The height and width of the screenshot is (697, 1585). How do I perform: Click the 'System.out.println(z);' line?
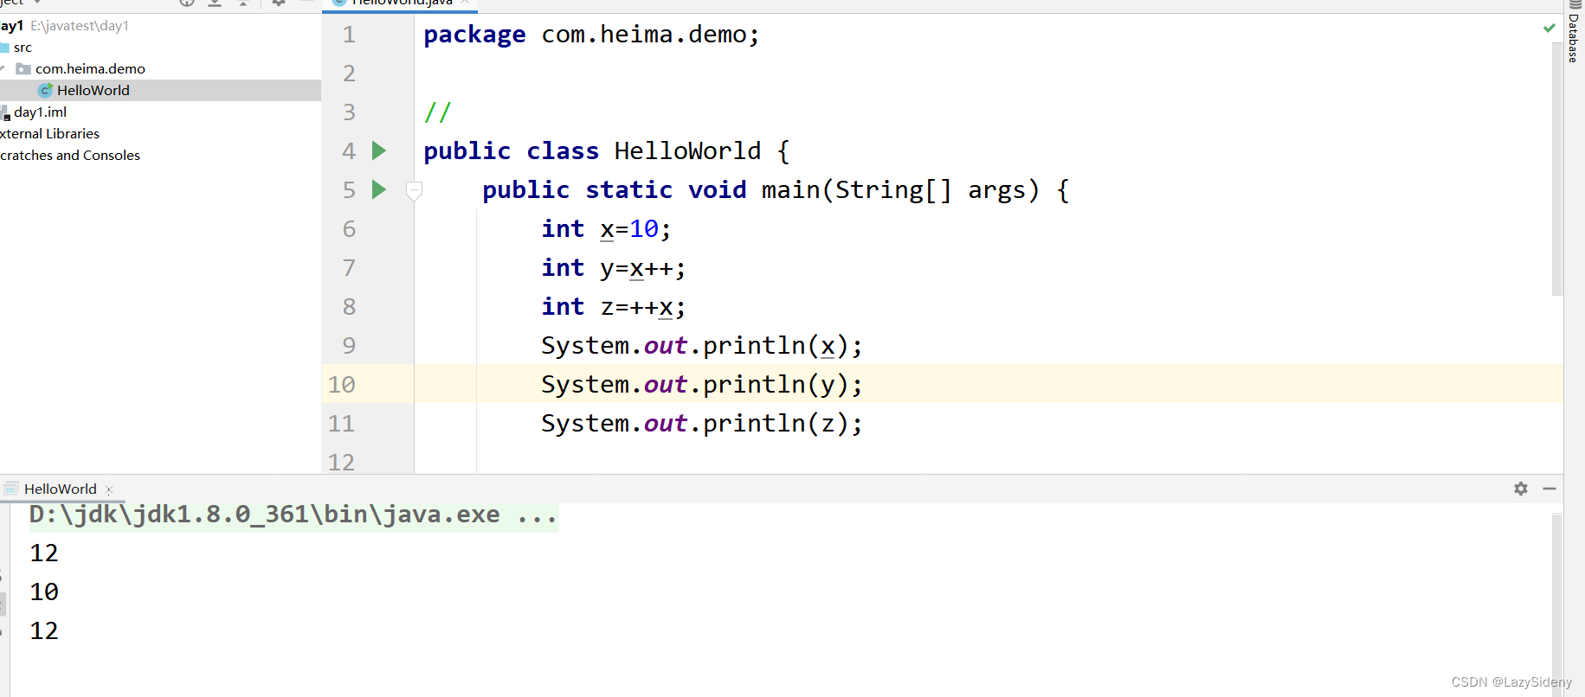(702, 424)
